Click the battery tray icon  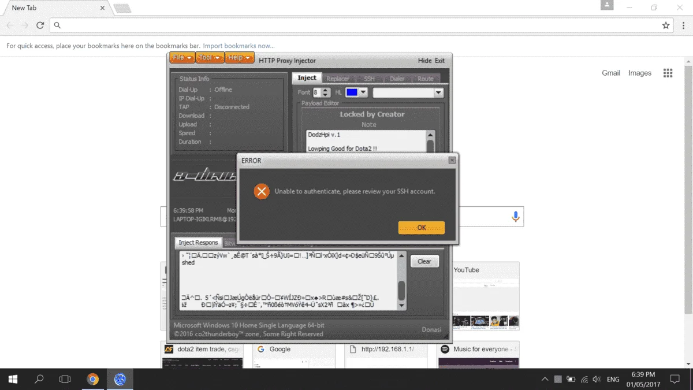coord(571,379)
